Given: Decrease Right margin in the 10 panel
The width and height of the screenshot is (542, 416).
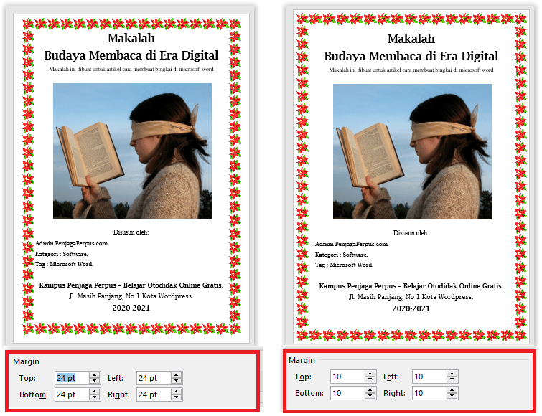Looking at the screenshot, I should tap(452, 397).
